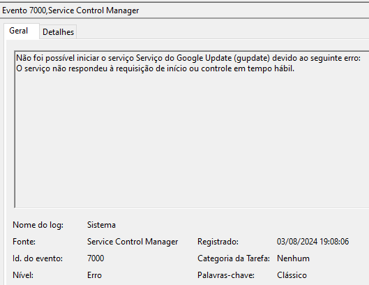Screen dimensions: 369x285
Task: Click the 'O serviço não respondeu' line
Action: click(x=156, y=68)
